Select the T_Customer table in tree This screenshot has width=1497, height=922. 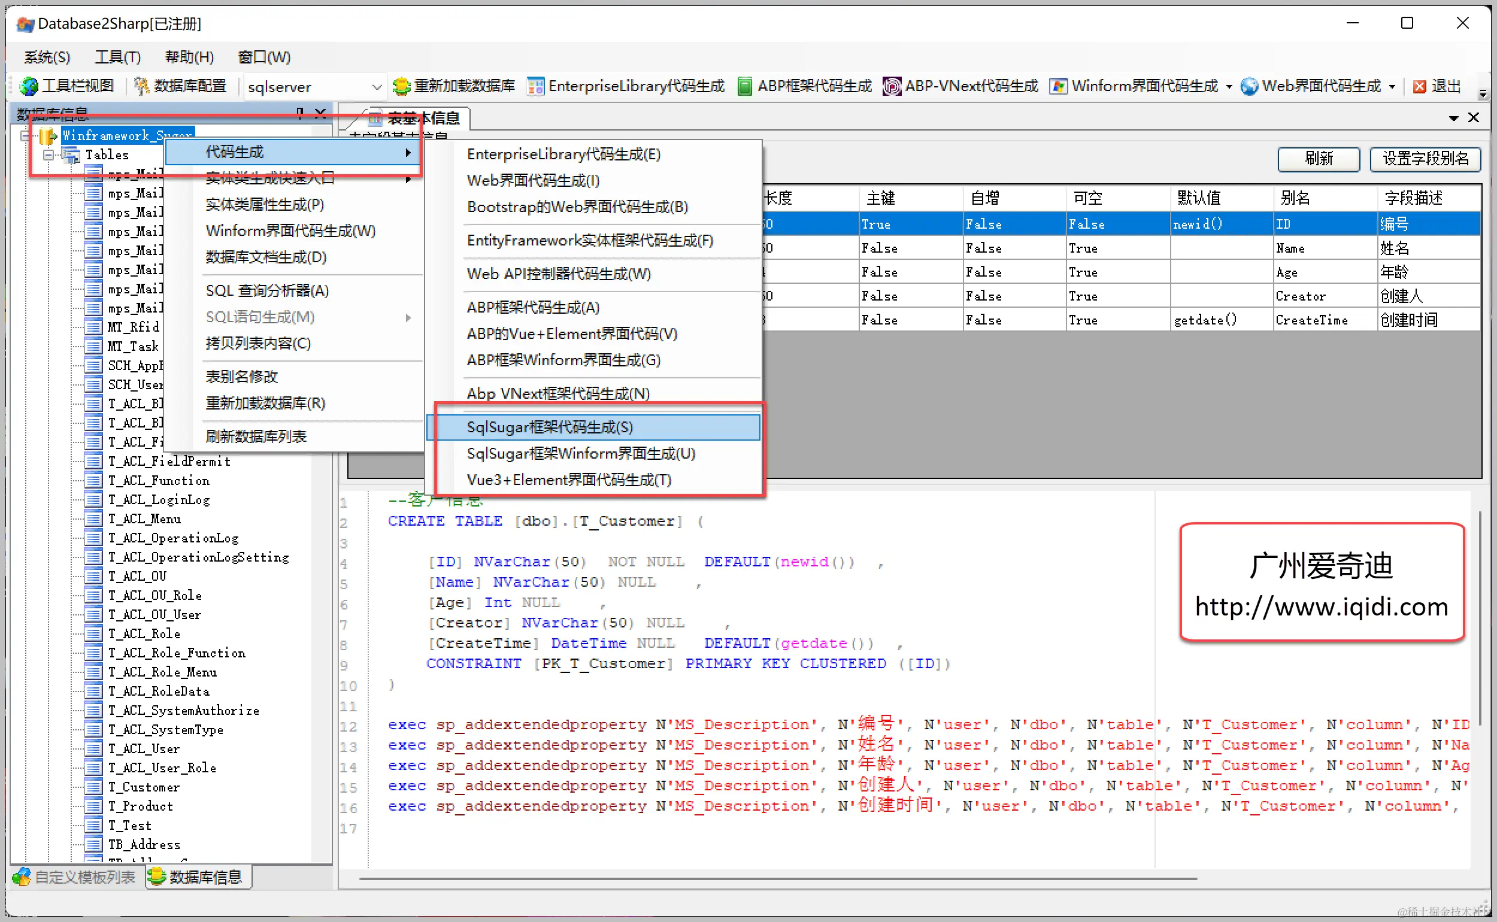click(x=144, y=787)
